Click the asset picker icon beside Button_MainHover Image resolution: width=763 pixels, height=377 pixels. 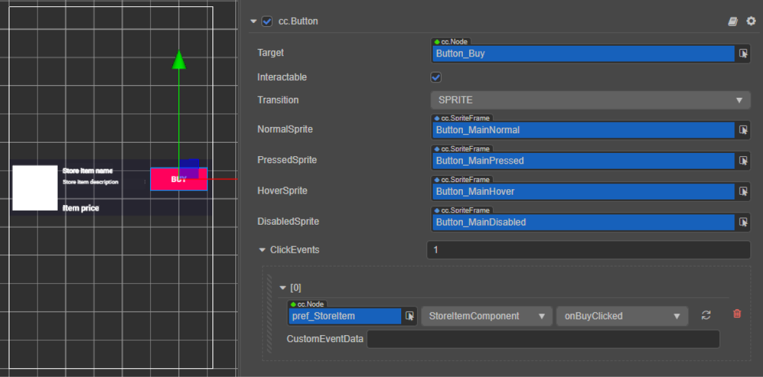pyautogui.click(x=743, y=192)
